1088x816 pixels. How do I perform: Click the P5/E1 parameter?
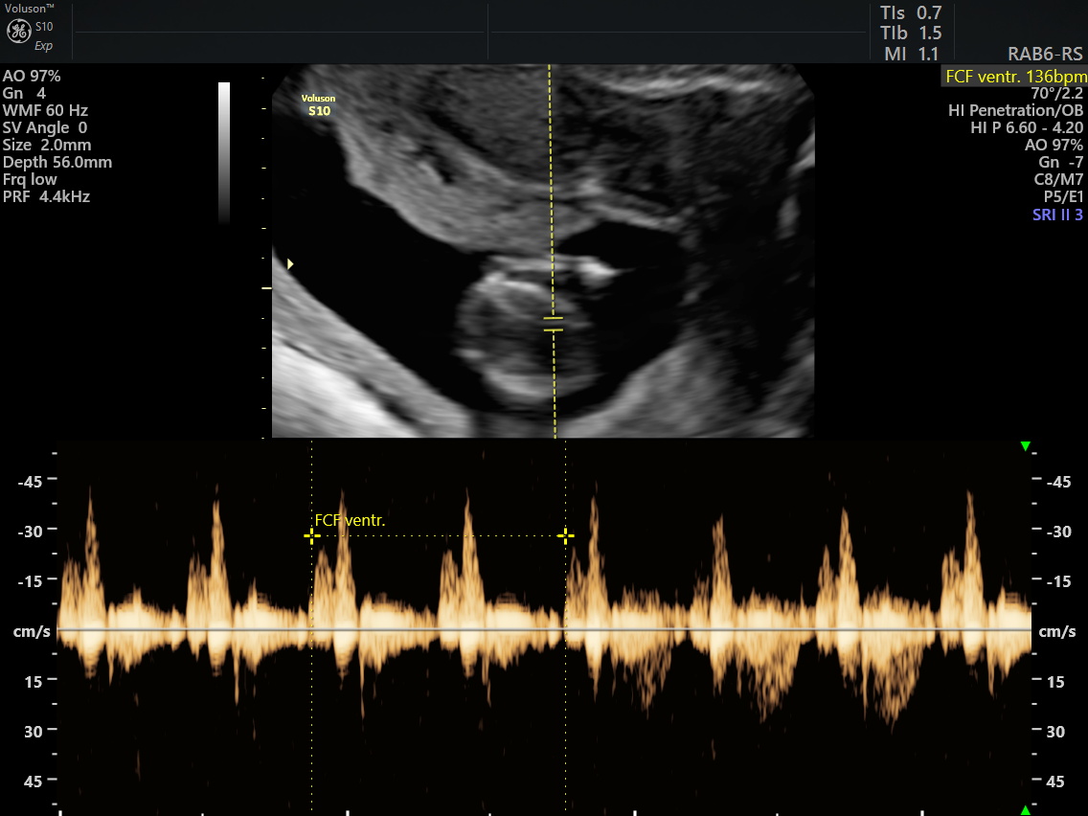click(x=1063, y=197)
